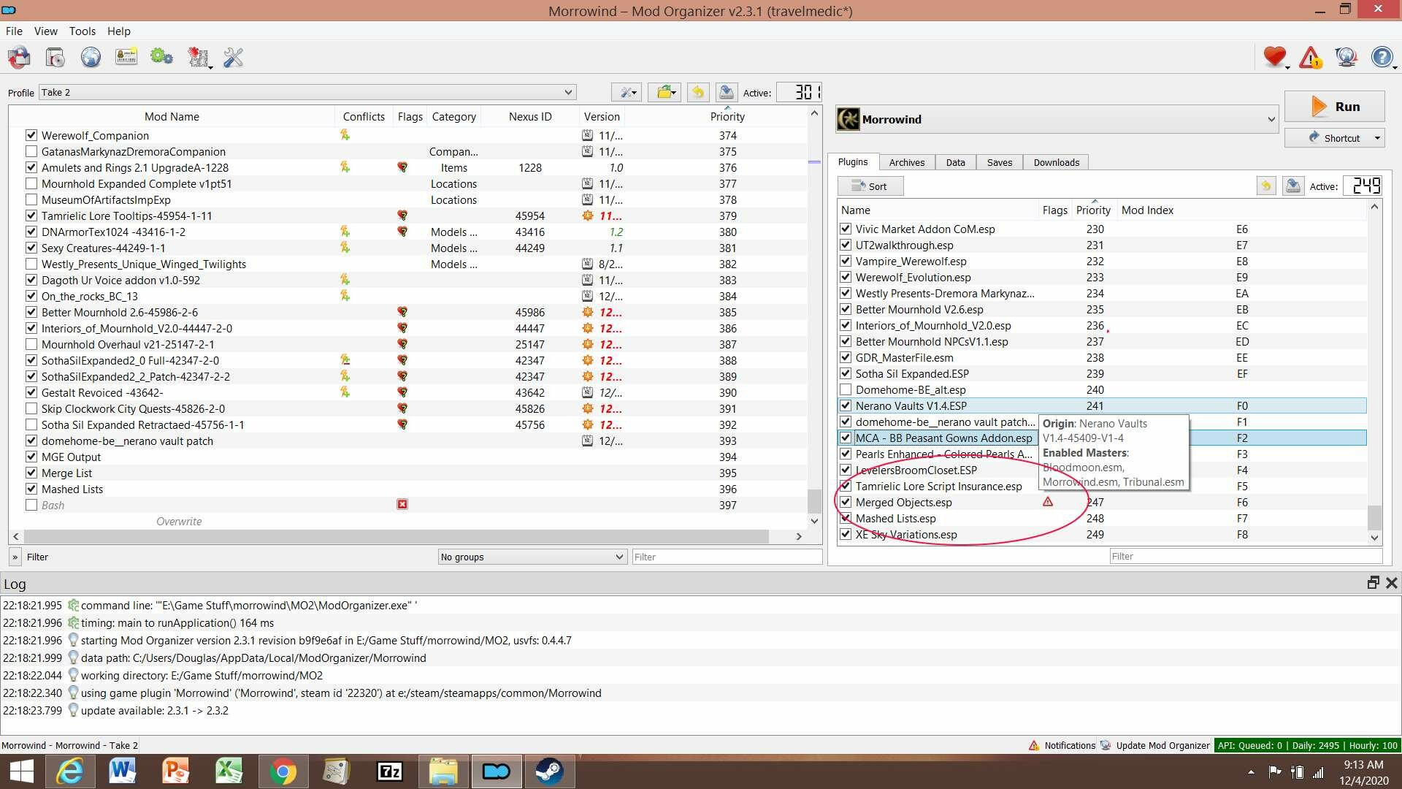Screen dimensions: 1402x789
Task: Enable GatanasMarkynazDremoraCompanion mod checkbox
Action: coord(31,151)
